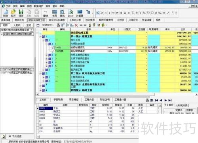Click the red X delete icon in grid toolbar

[76, 25]
